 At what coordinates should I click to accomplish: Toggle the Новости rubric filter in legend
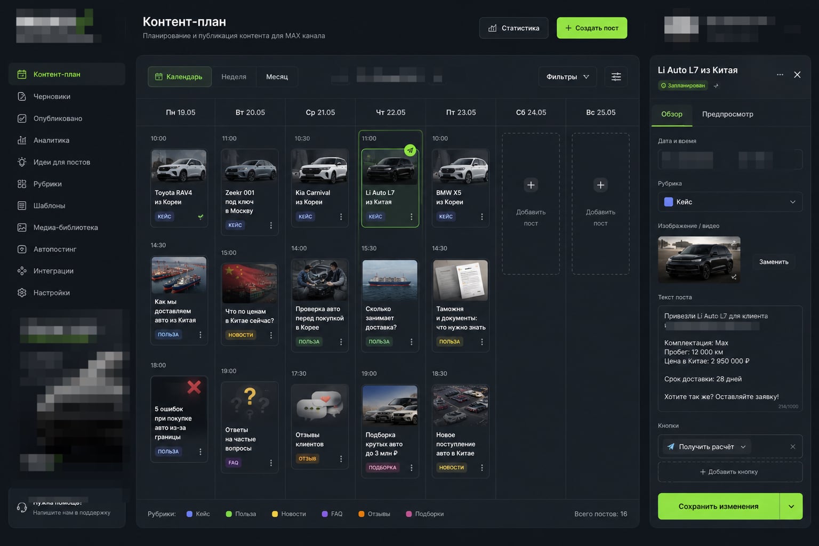coord(288,514)
